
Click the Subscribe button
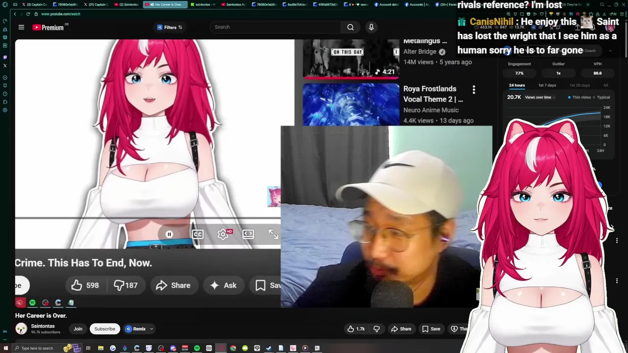pos(105,329)
